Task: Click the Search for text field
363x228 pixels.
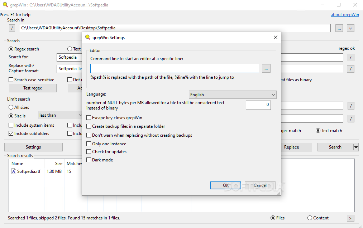Action: (x=69, y=57)
